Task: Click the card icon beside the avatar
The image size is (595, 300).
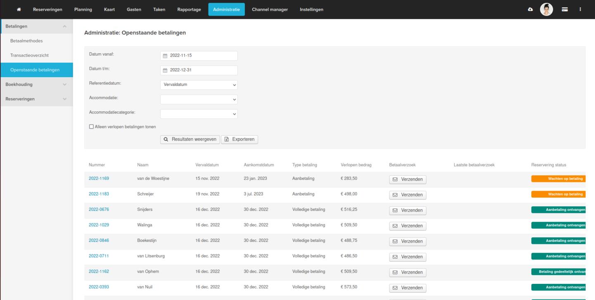Action: 564,9
